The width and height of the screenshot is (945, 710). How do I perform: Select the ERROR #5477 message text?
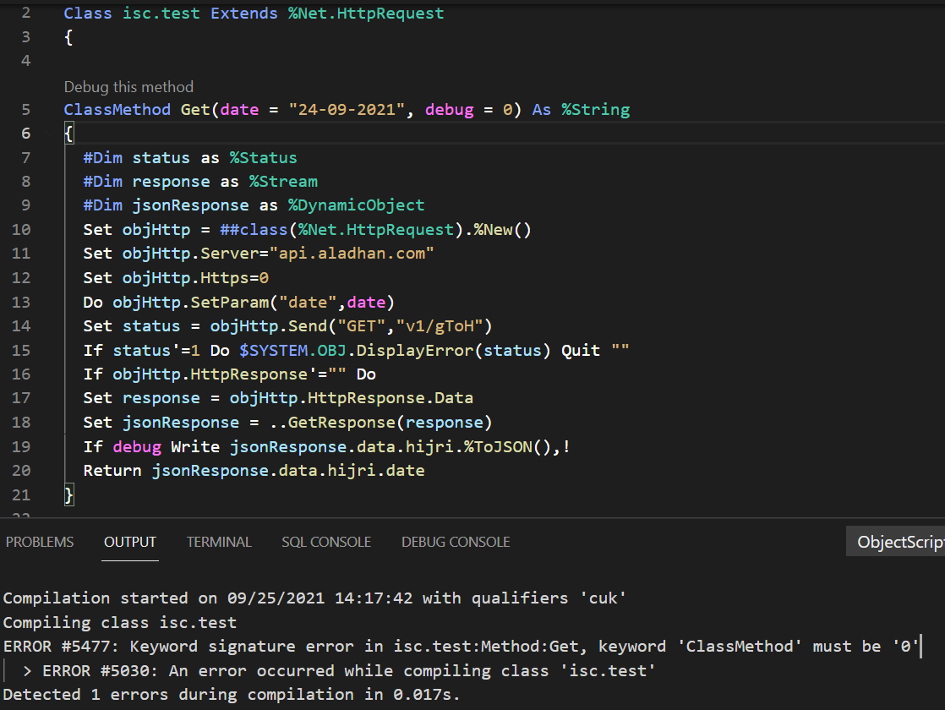coord(338,646)
